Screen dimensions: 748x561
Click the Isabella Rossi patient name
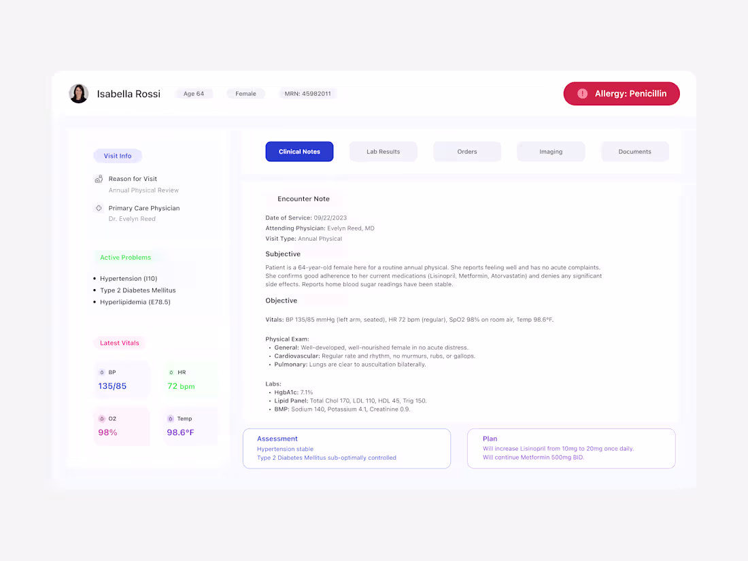pos(129,94)
